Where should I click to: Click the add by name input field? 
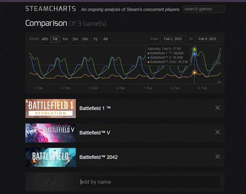pos(150,182)
